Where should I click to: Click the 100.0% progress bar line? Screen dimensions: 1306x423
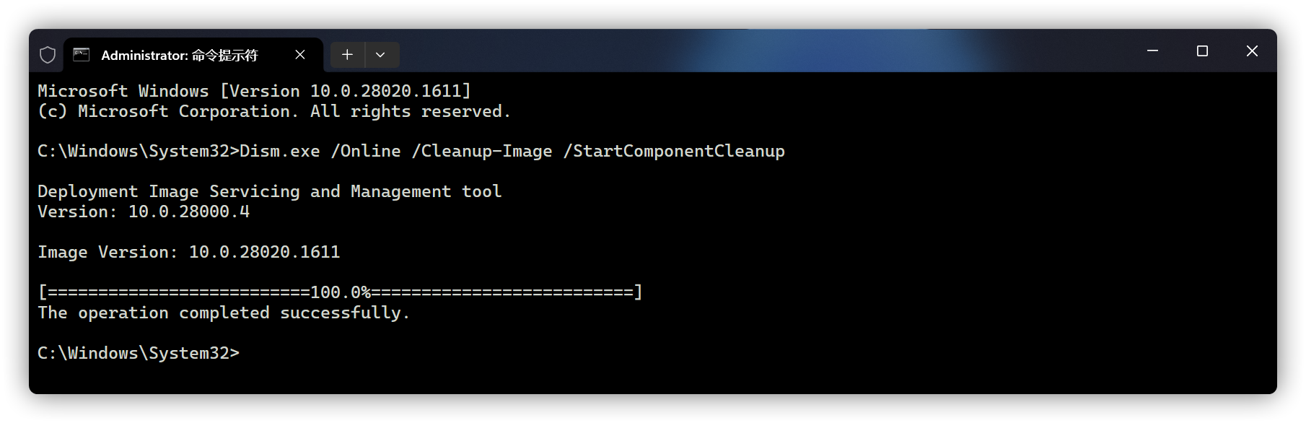coord(340,292)
